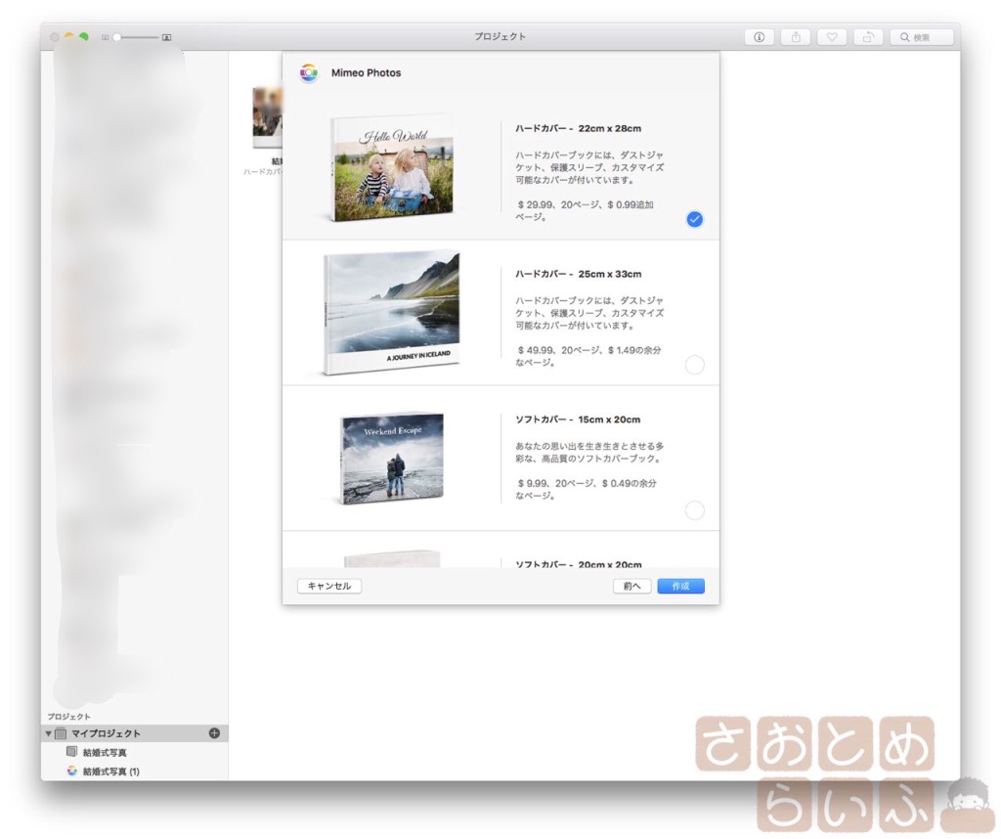Image resolution: width=1001 pixels, height=839 pixels.
Task: Click the ハードカバー - 22cm x 28cm title
Action: [579, 128]
